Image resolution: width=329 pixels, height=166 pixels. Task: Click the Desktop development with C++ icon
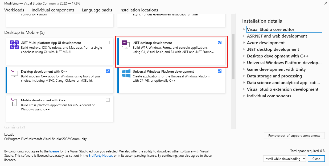tap(14, 73)
